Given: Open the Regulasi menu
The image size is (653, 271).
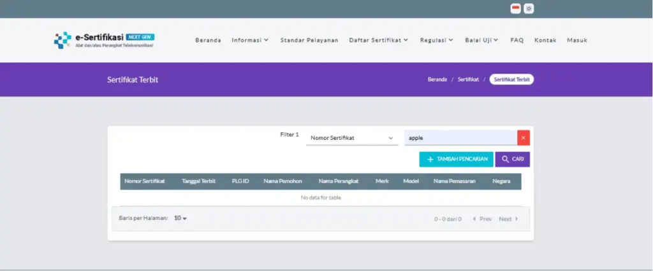Looking at the screenshot, I should 436,40.
